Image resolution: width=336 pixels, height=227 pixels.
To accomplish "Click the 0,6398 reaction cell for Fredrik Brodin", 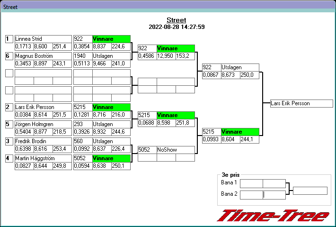I will 24,149.
